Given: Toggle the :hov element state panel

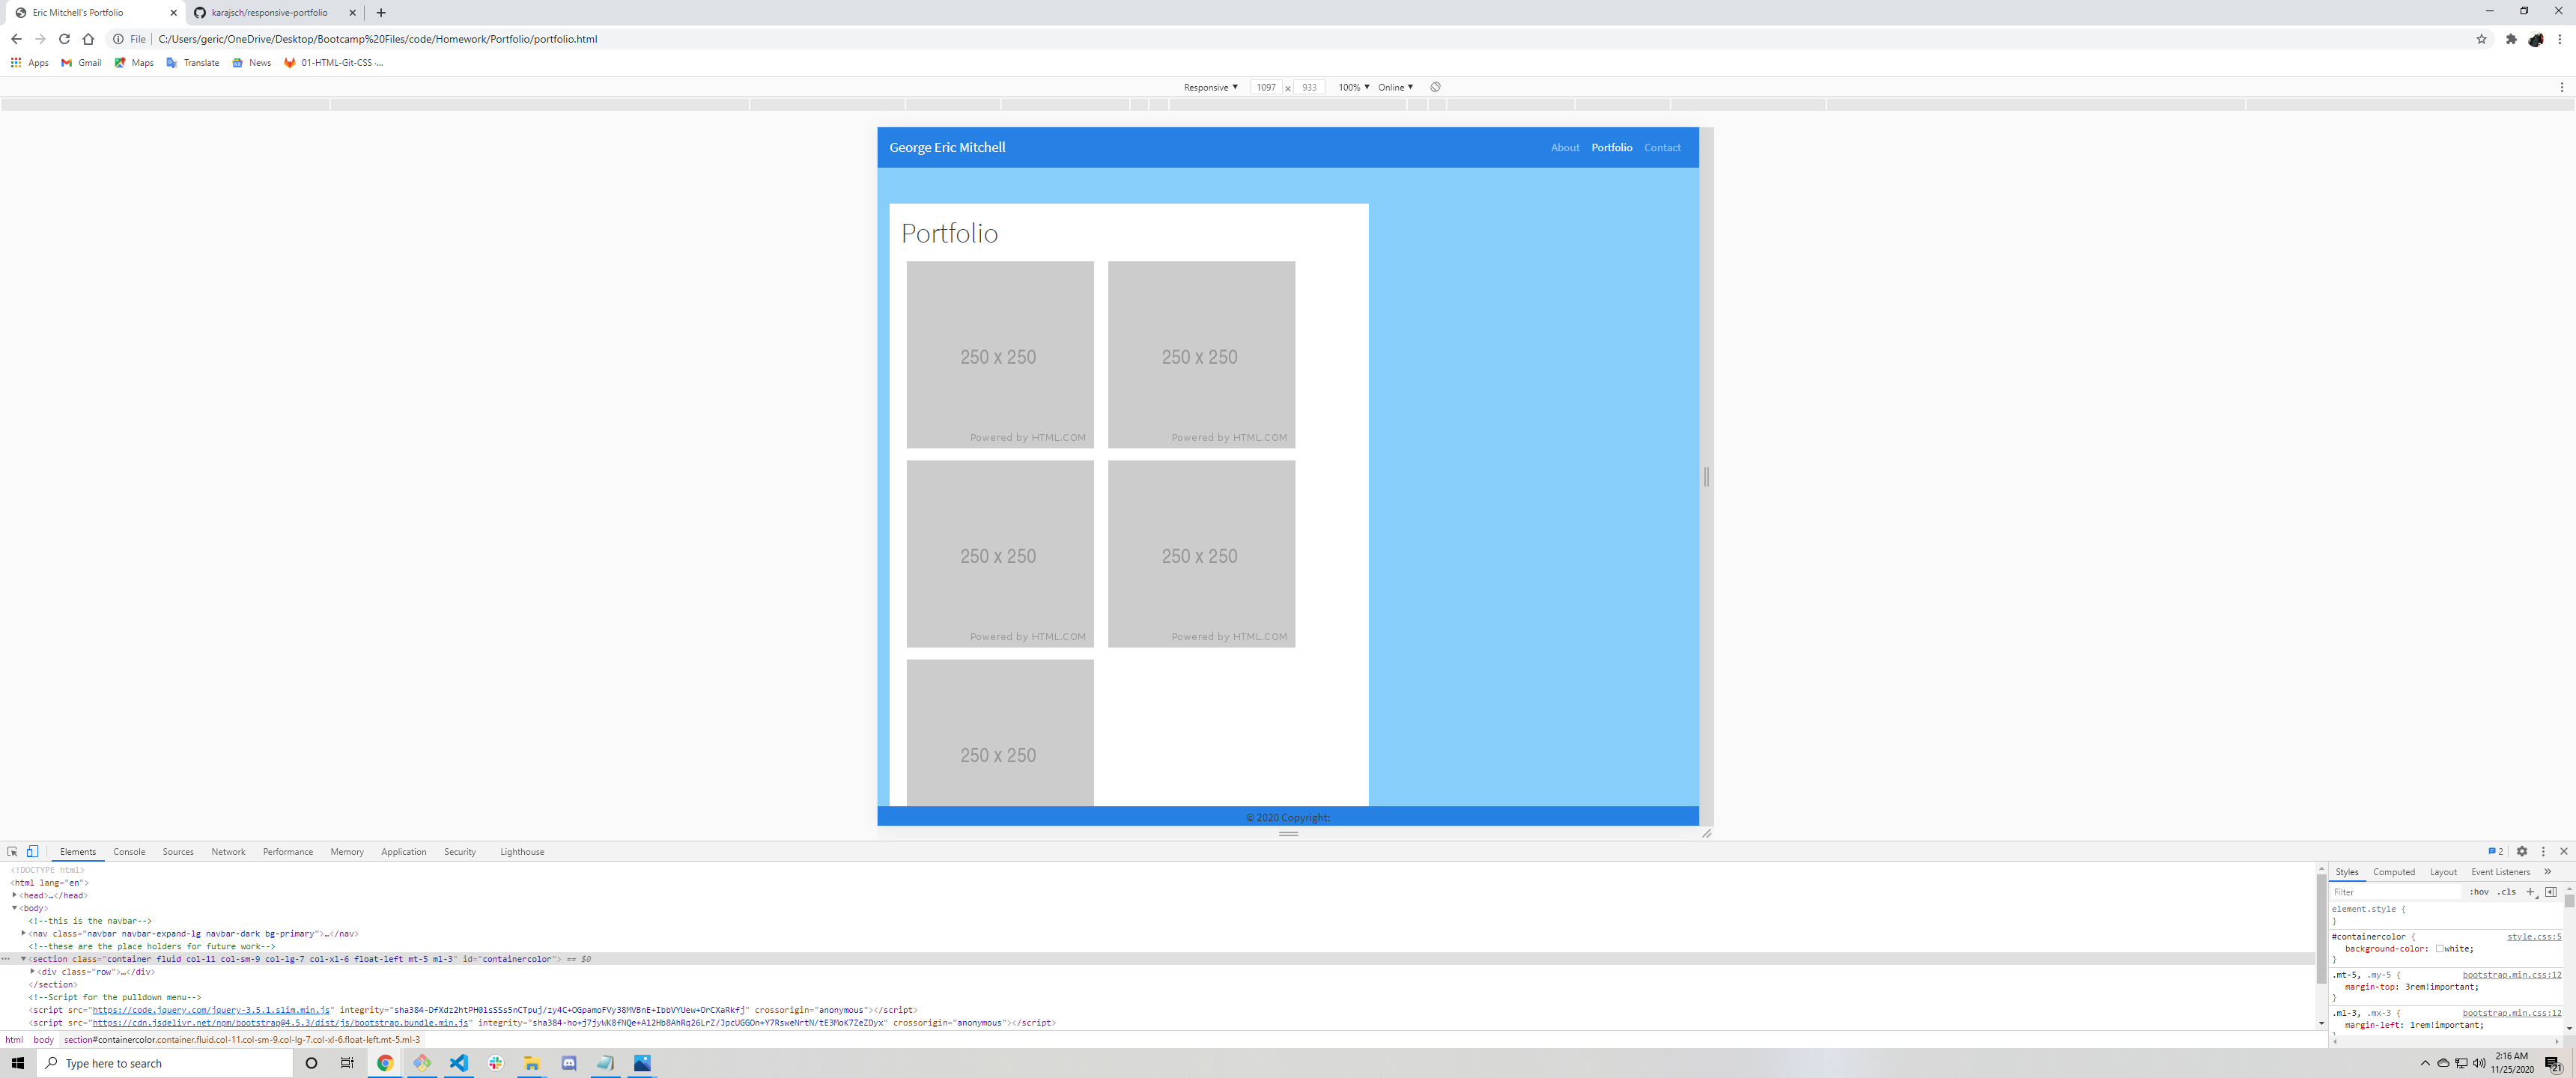Looking at the screenshot, I should coord(2479,891).
